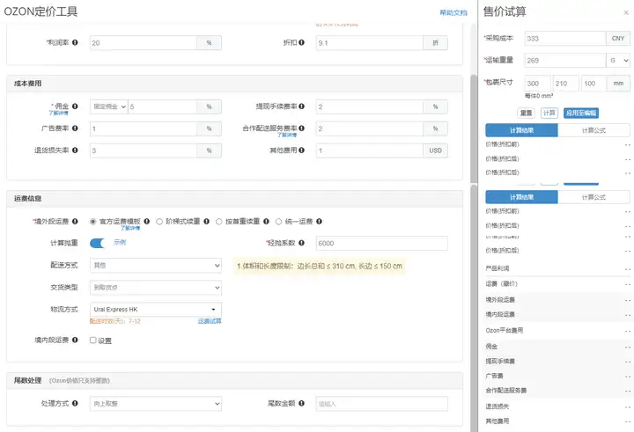Click the info icon next to 佣金

75,106
